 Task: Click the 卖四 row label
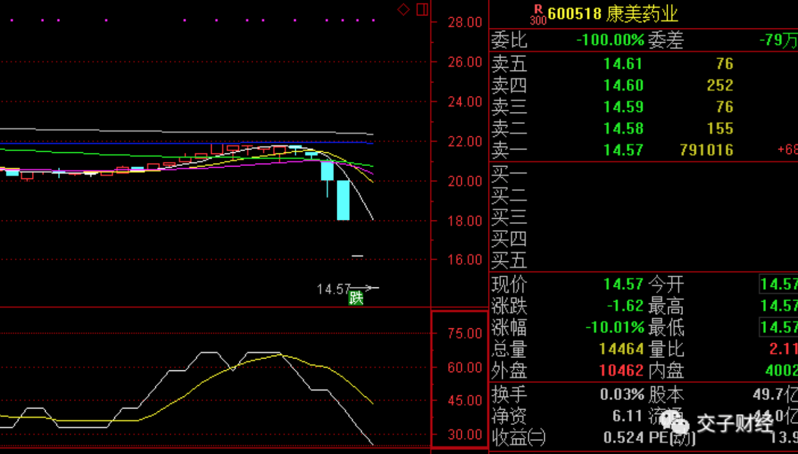509,85
